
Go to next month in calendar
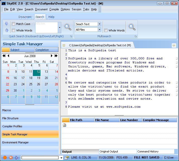pos(52,56)
